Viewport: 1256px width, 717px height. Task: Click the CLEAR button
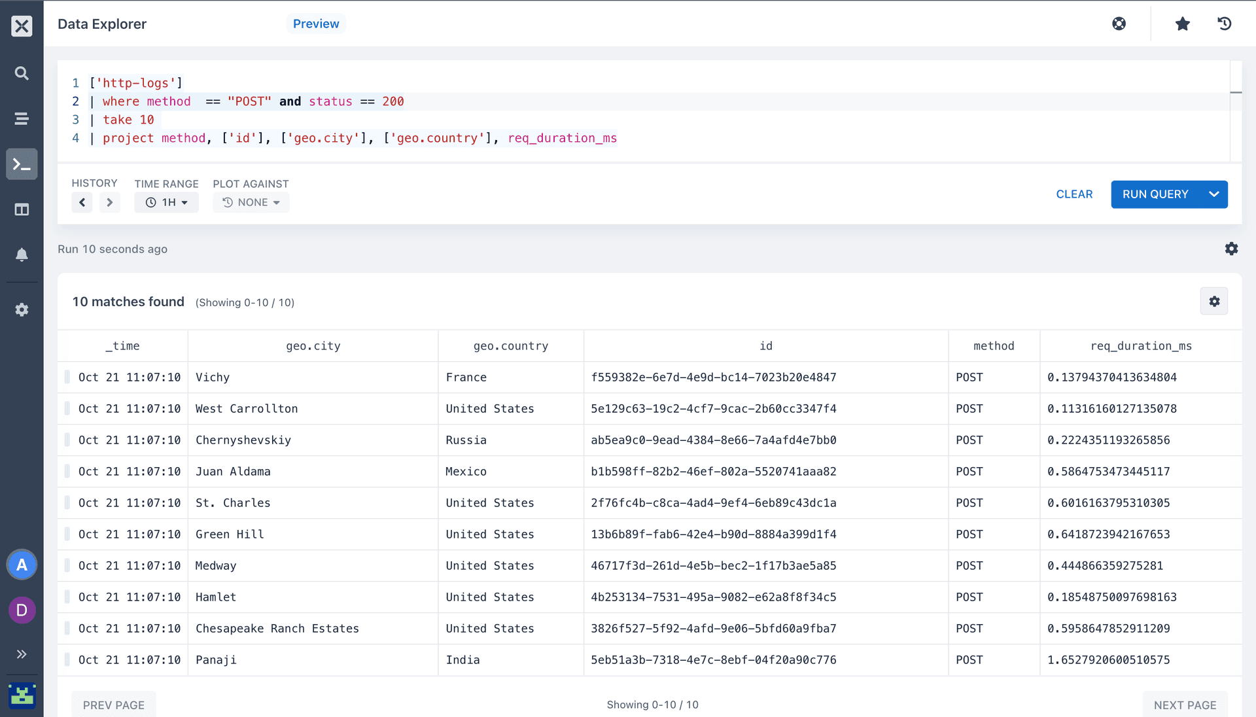(x=1073, y=194)
